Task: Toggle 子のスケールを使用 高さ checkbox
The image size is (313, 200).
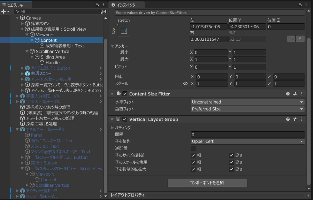Action: click(x=231, y=162)
